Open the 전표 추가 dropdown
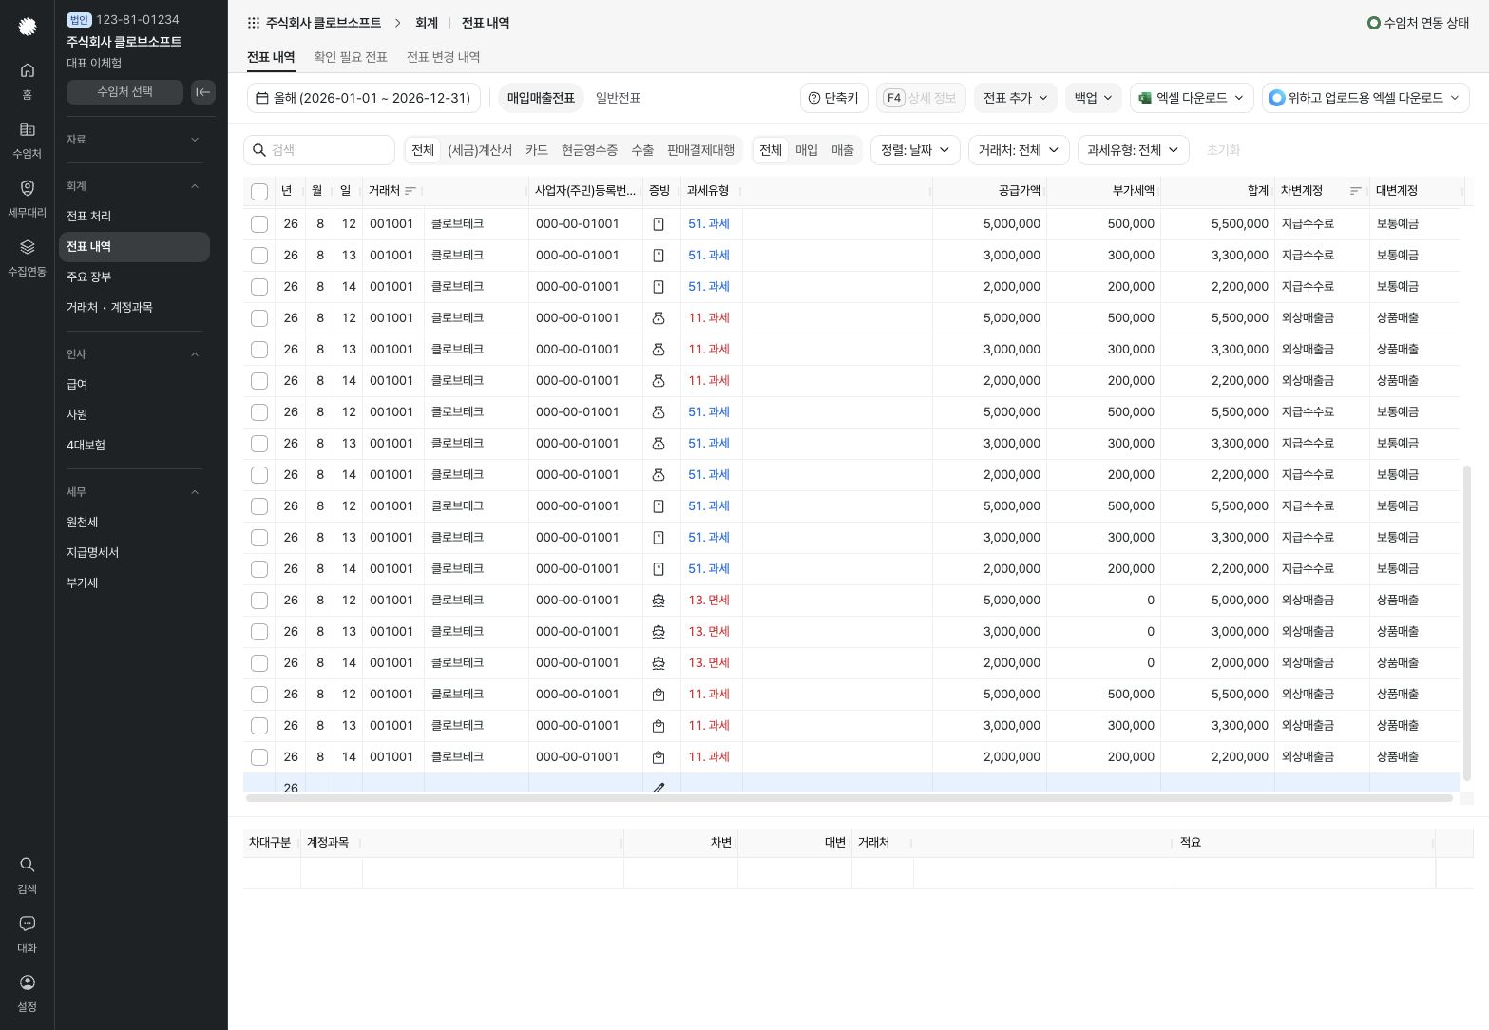This screenshot has height=1030, width=1489. point(1016,98)
